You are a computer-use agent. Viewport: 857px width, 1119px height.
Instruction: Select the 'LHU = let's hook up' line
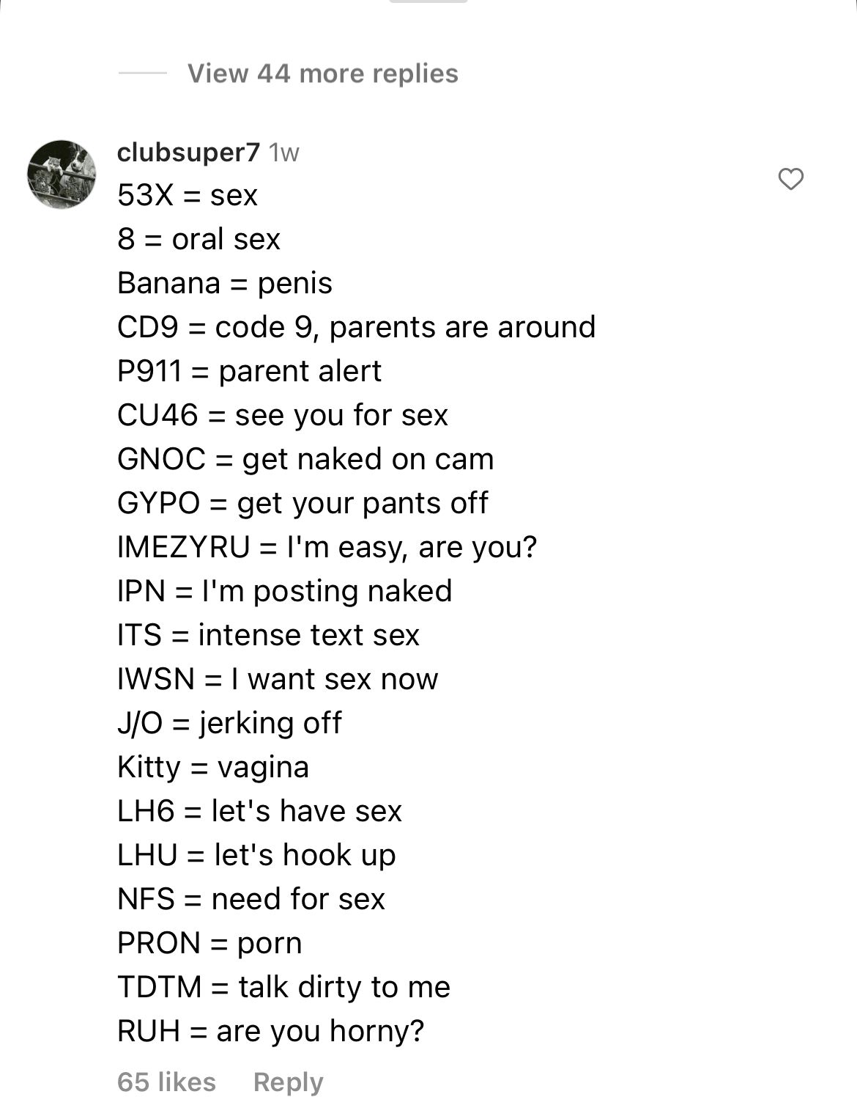pos(256,855)
